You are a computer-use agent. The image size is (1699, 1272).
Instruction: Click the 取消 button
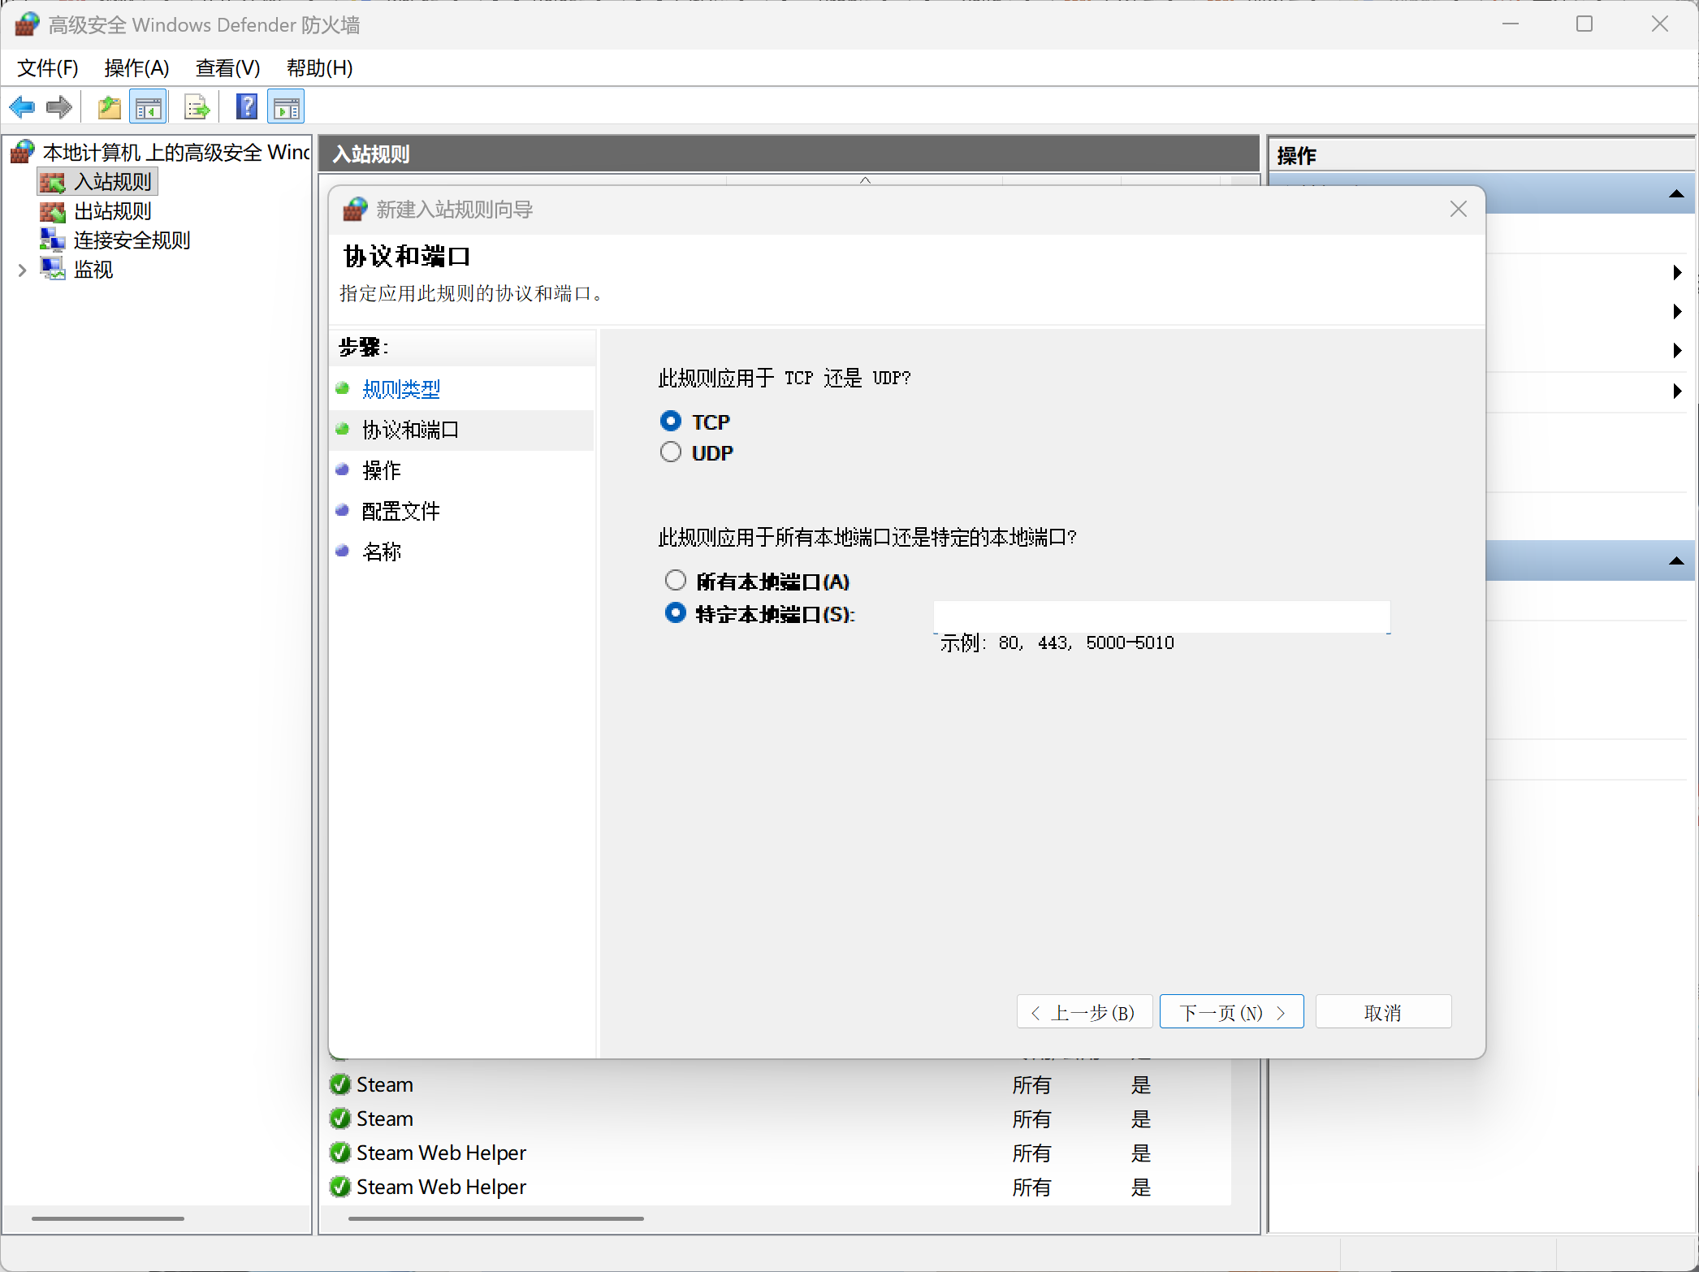(1383, 1012)
